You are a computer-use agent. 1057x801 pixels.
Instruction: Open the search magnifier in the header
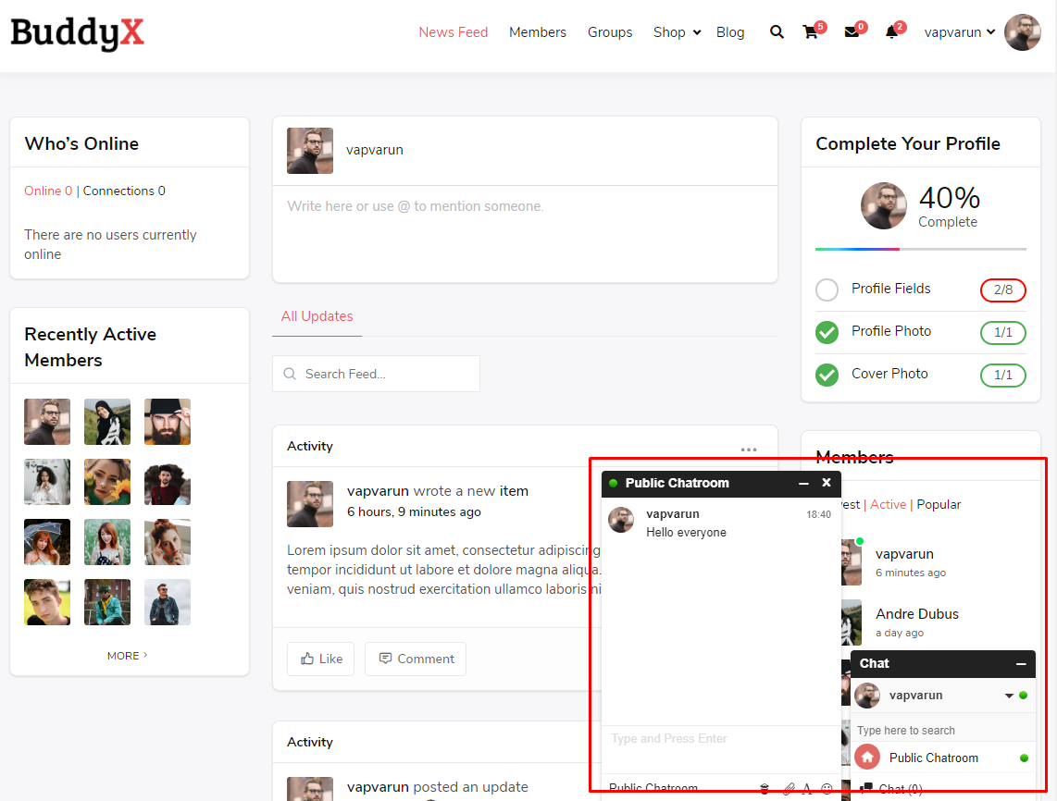777,32
